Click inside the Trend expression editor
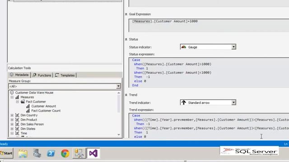This screenshot has width=289, height=162. tap(209, 126)
